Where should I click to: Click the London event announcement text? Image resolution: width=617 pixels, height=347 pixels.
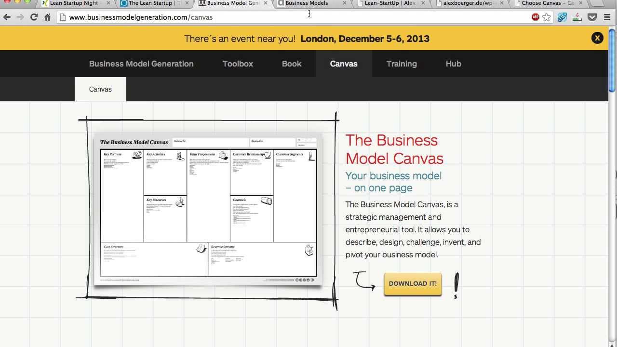307,39
